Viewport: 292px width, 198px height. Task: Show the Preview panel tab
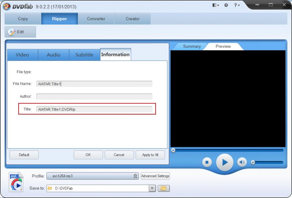[223, 47]
